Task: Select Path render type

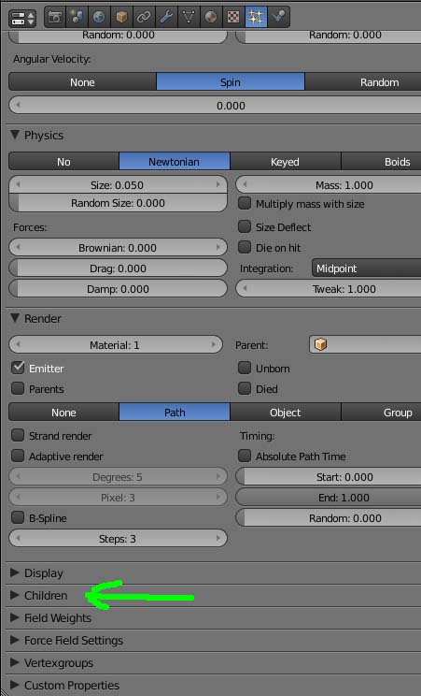Action: [x=175, y=413]
